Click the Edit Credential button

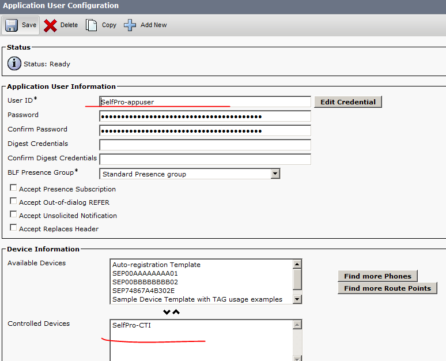click(348, 102)
